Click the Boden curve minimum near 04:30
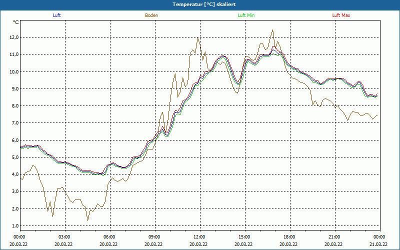Viewport: 400px width, 250px height. [x=88, y=220]
